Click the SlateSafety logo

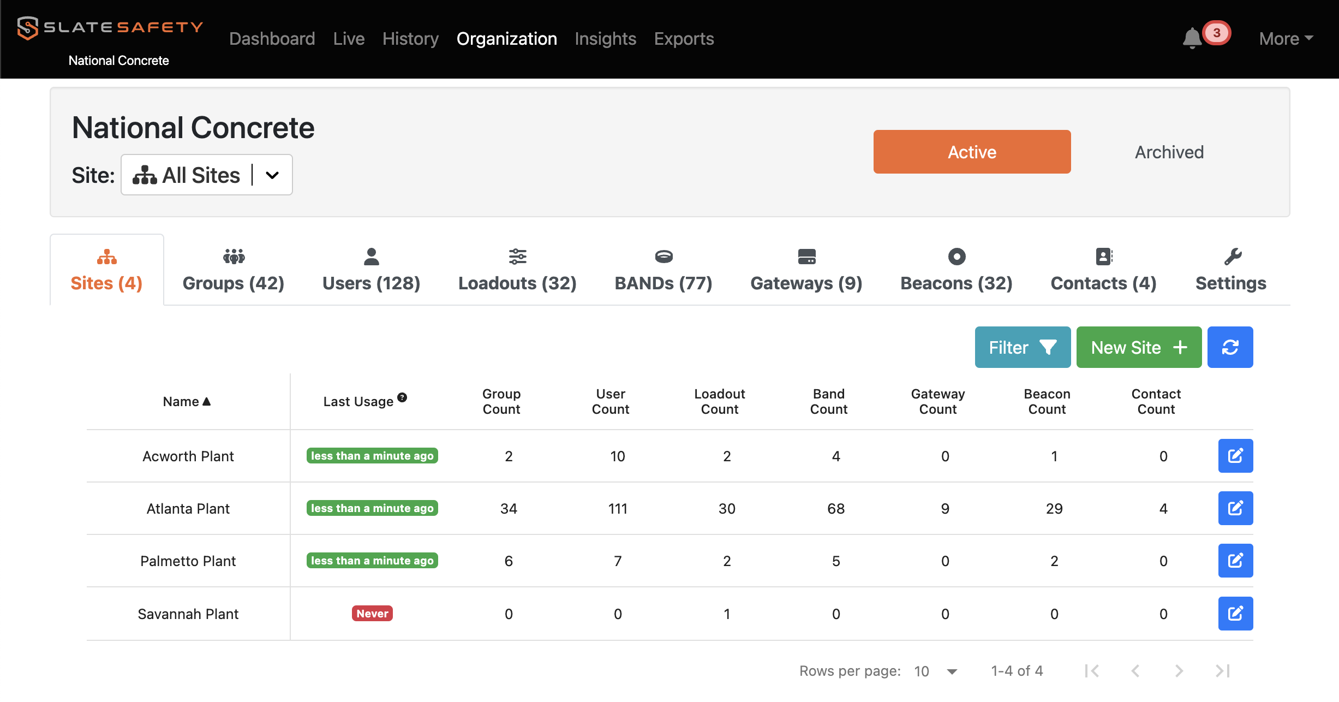(x=110, y=27)
